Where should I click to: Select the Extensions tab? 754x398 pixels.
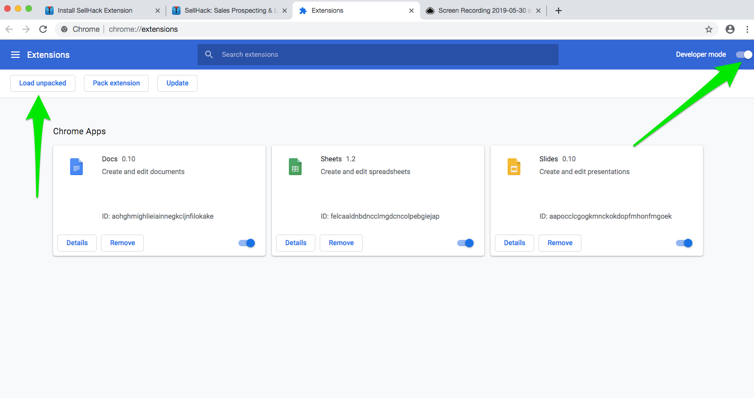(356, 11)
